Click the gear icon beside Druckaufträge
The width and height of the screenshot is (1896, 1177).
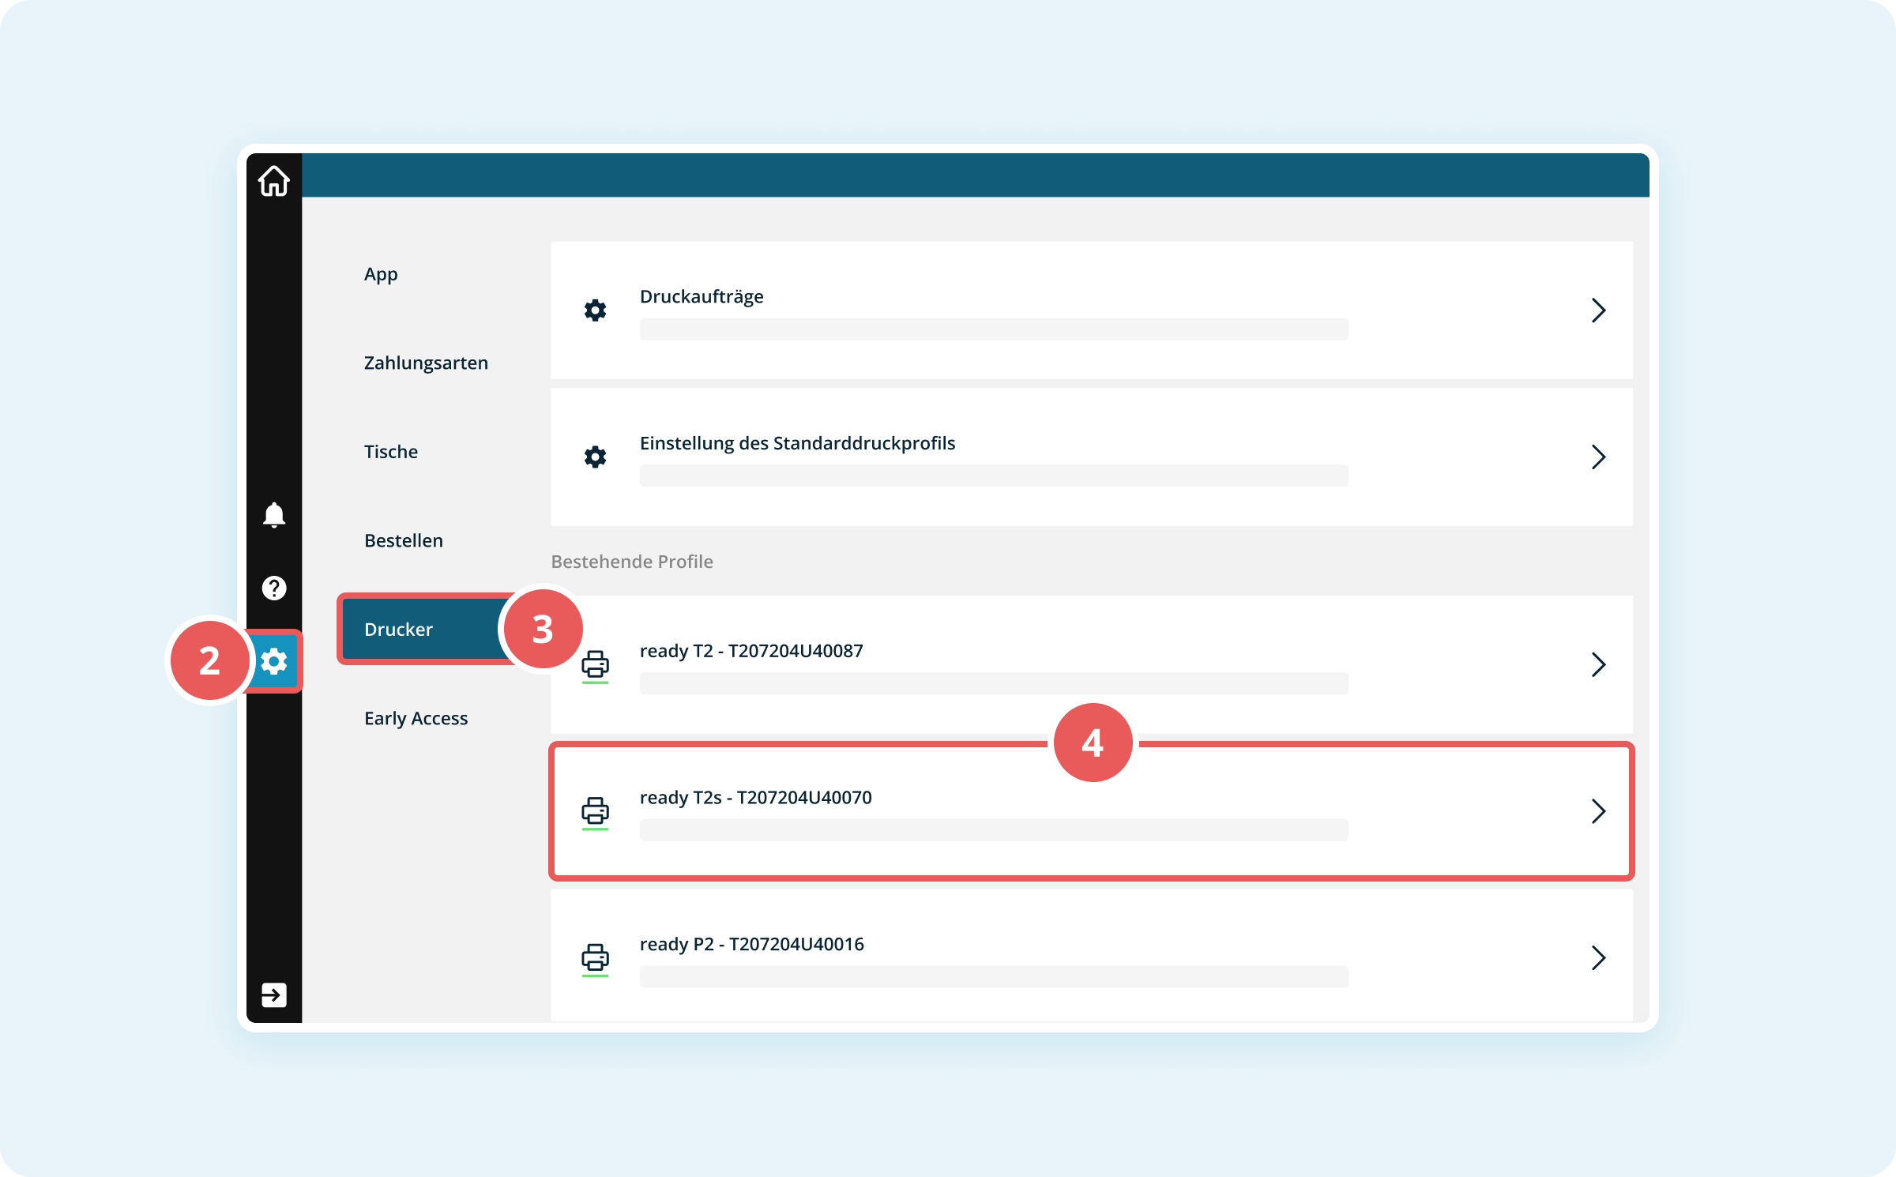point(595,310)
